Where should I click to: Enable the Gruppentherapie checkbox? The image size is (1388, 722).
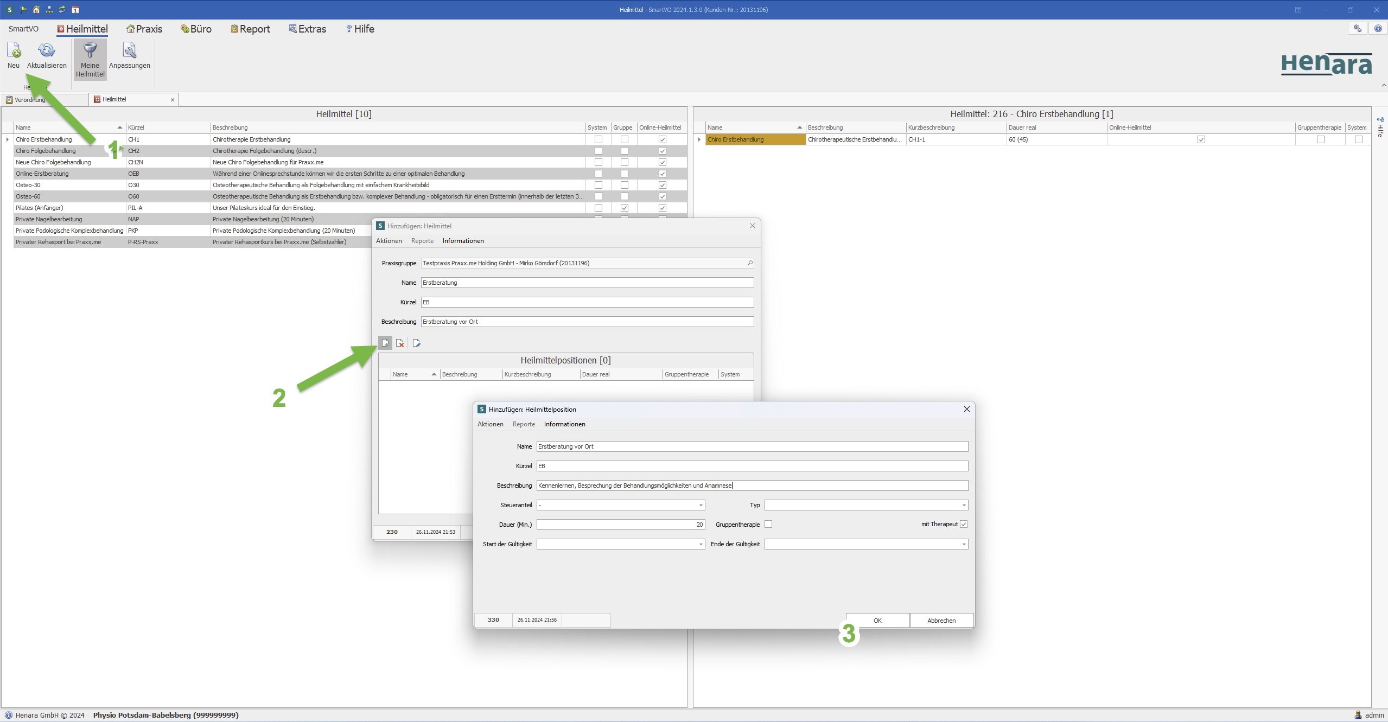(x=768, y=524)
